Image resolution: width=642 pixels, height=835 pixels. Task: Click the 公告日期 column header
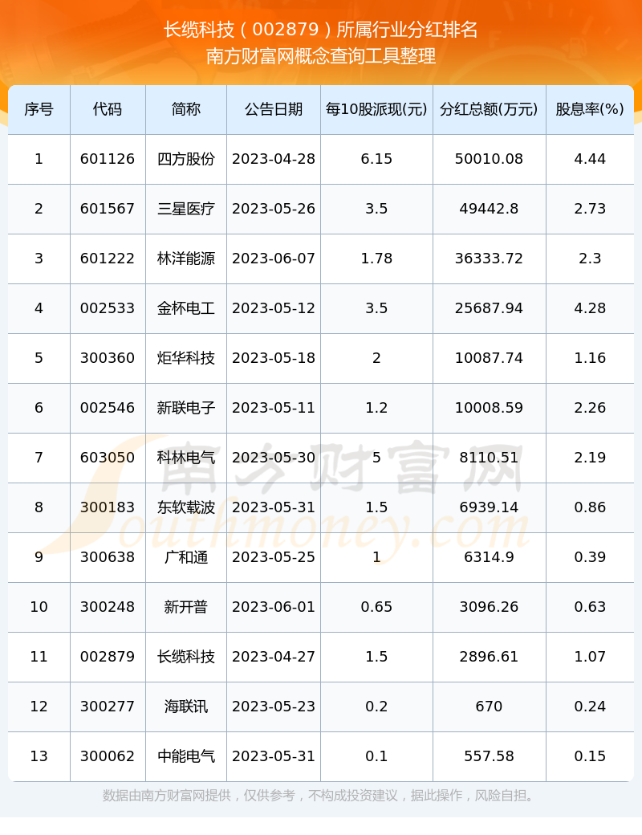tap(274, 109)
